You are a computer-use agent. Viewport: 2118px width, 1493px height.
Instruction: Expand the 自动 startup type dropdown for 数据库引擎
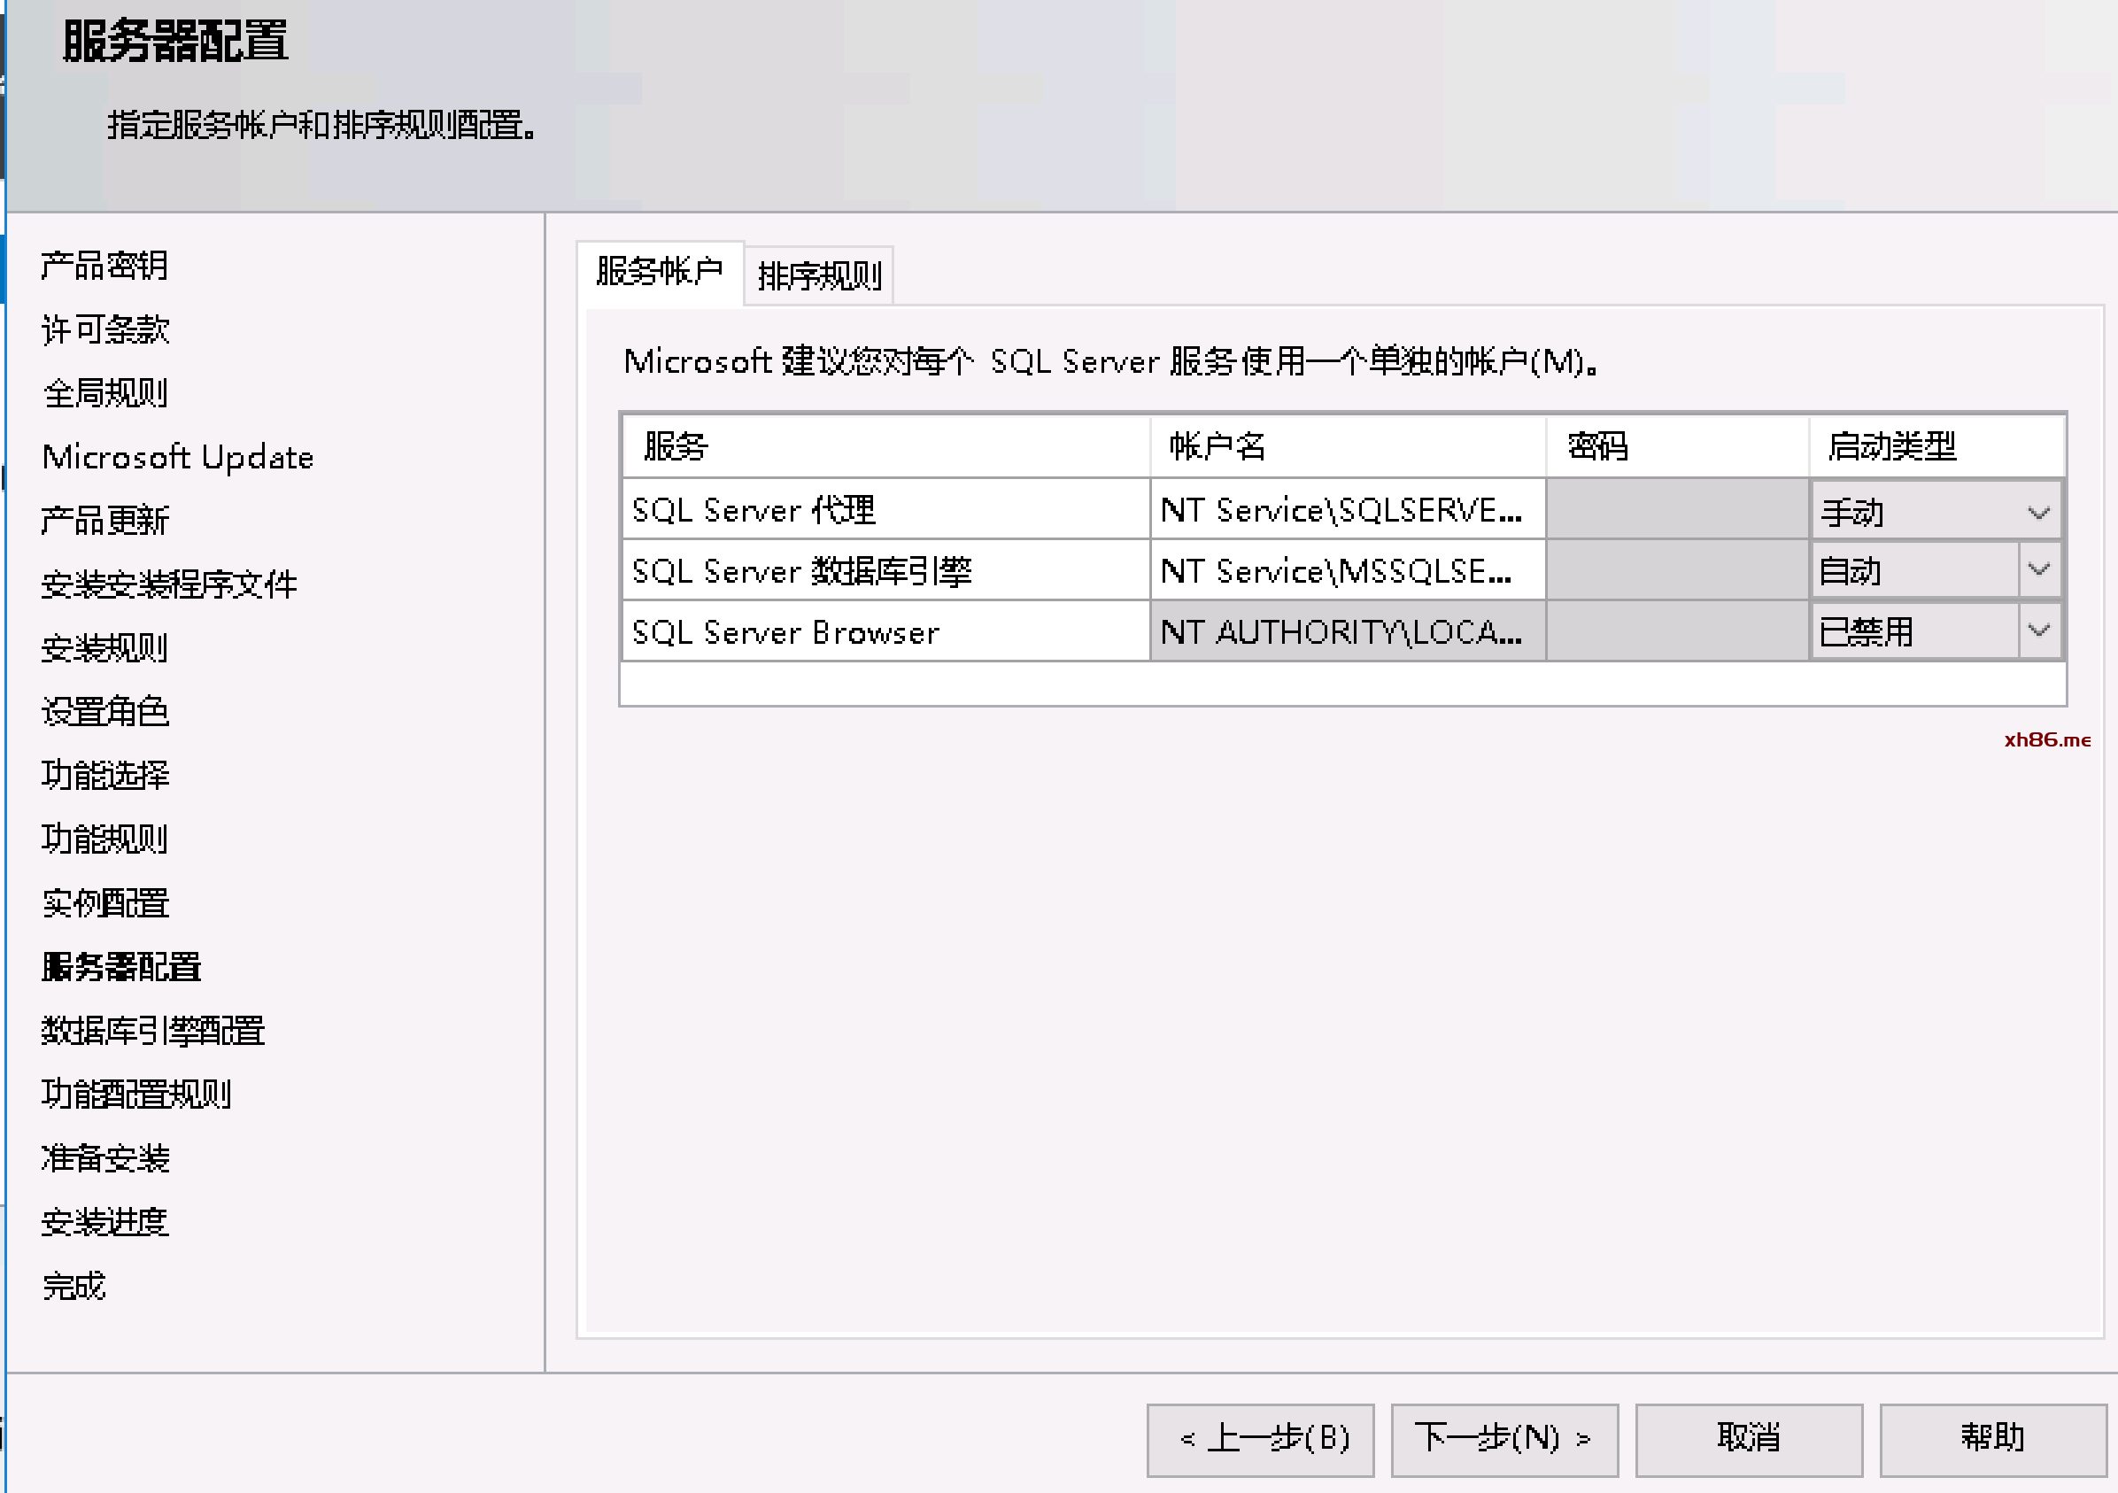click(2038, 570)
